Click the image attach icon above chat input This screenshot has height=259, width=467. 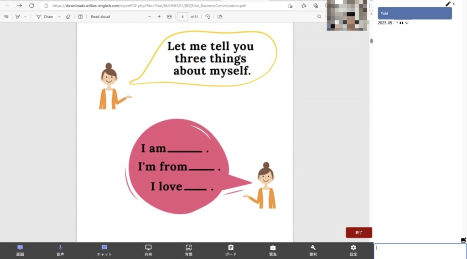463,240
